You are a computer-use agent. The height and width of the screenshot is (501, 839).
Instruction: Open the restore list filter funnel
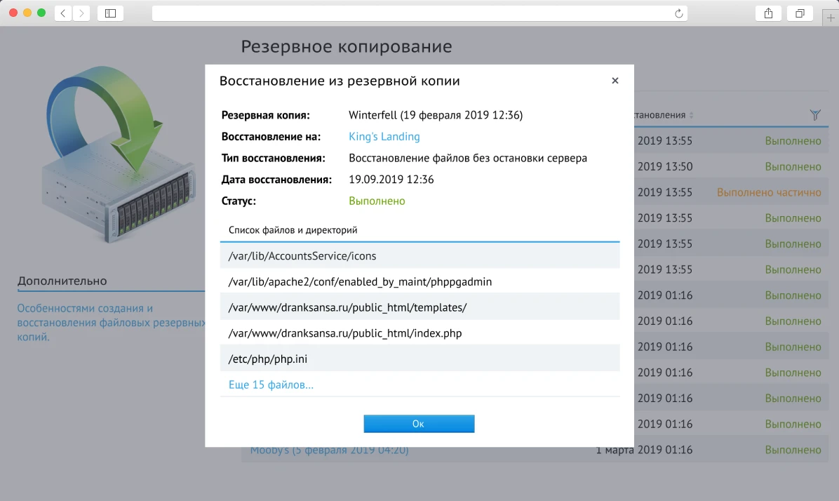click(815, 114)
